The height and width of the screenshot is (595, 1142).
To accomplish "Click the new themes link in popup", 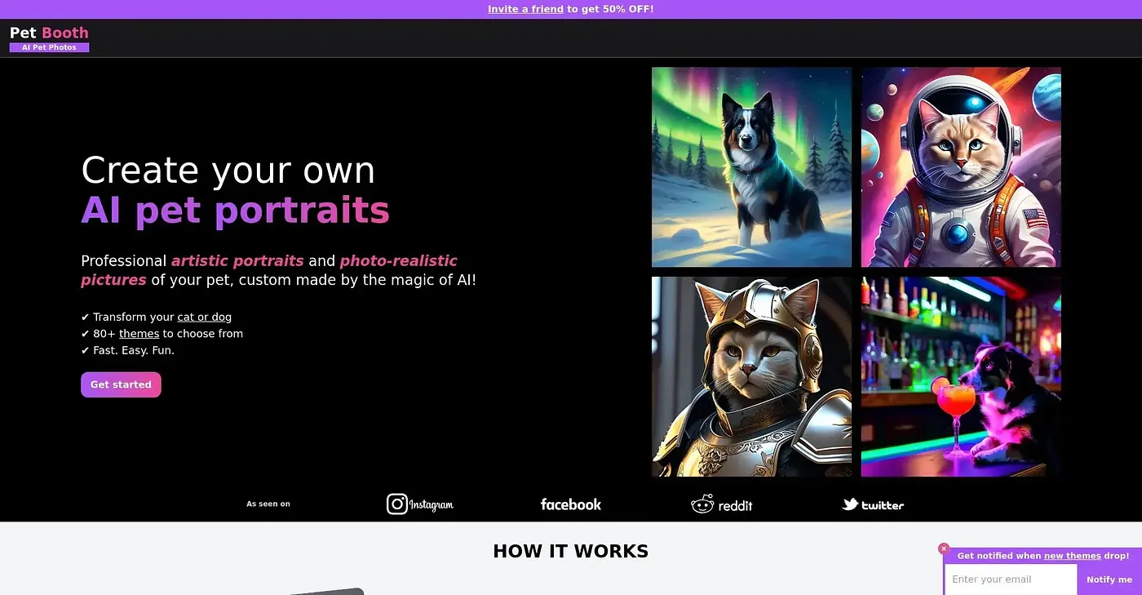I will (x=1073, y=556).
